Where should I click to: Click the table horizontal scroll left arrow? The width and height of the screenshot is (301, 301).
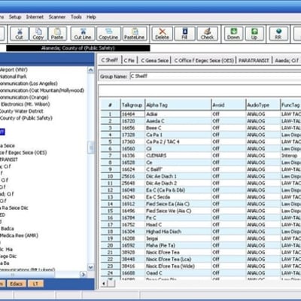point(104,284)
